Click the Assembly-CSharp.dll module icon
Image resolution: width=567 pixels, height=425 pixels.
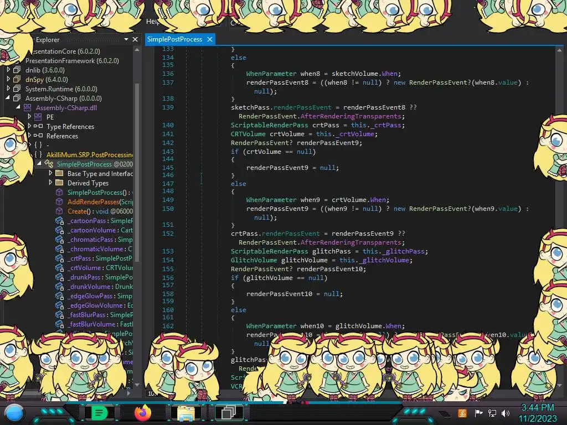pos(28,107)
